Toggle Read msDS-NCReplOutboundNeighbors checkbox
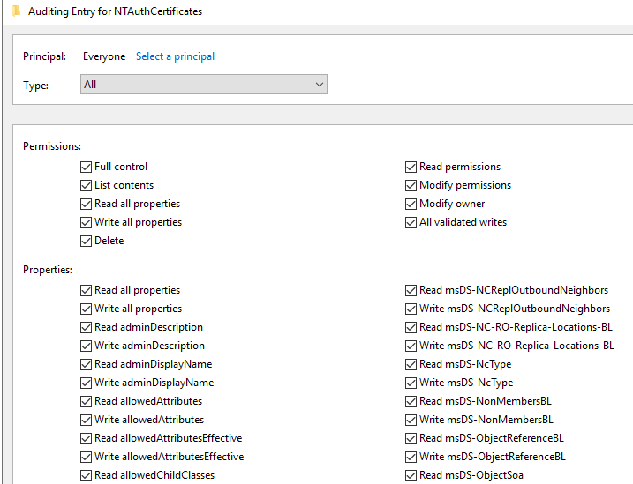The image size is (633, 484). pos(411,290)
